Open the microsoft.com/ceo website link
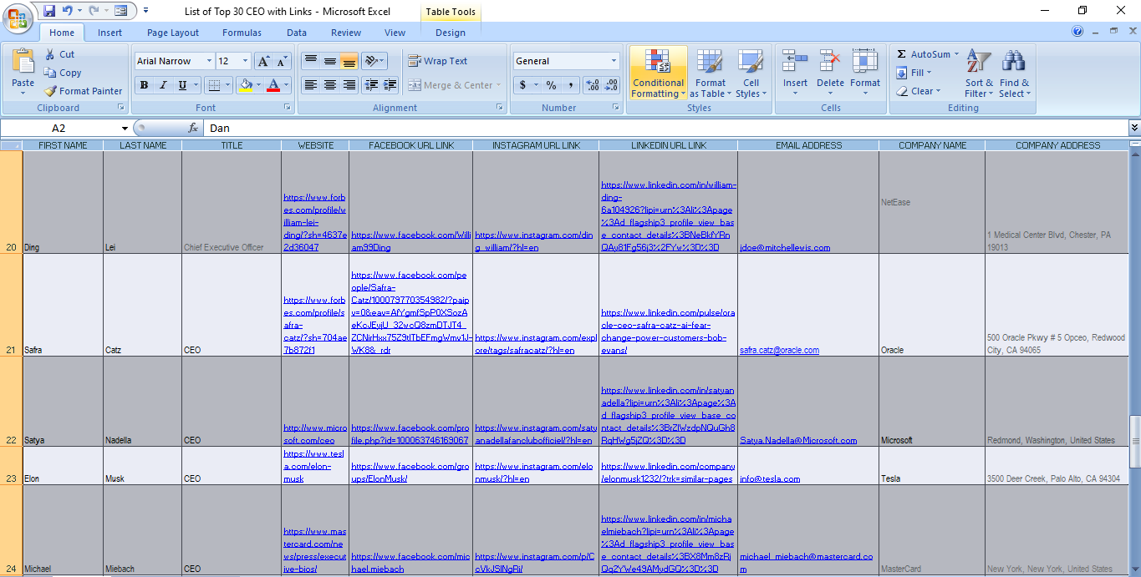The image size is (1141, 577). [314, 434]
